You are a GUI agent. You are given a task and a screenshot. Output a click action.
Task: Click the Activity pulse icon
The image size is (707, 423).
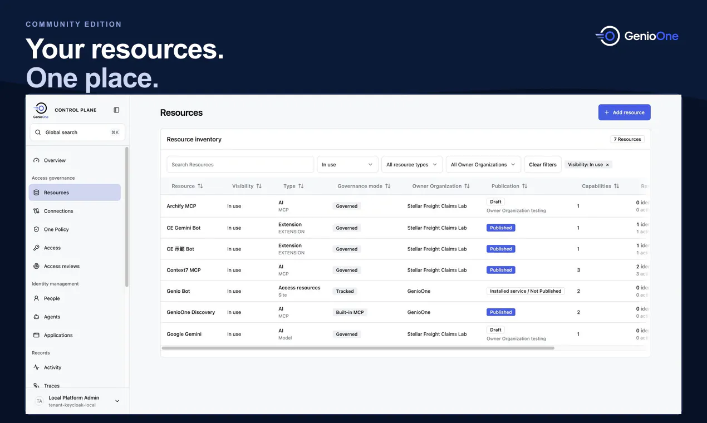(36, 367)
